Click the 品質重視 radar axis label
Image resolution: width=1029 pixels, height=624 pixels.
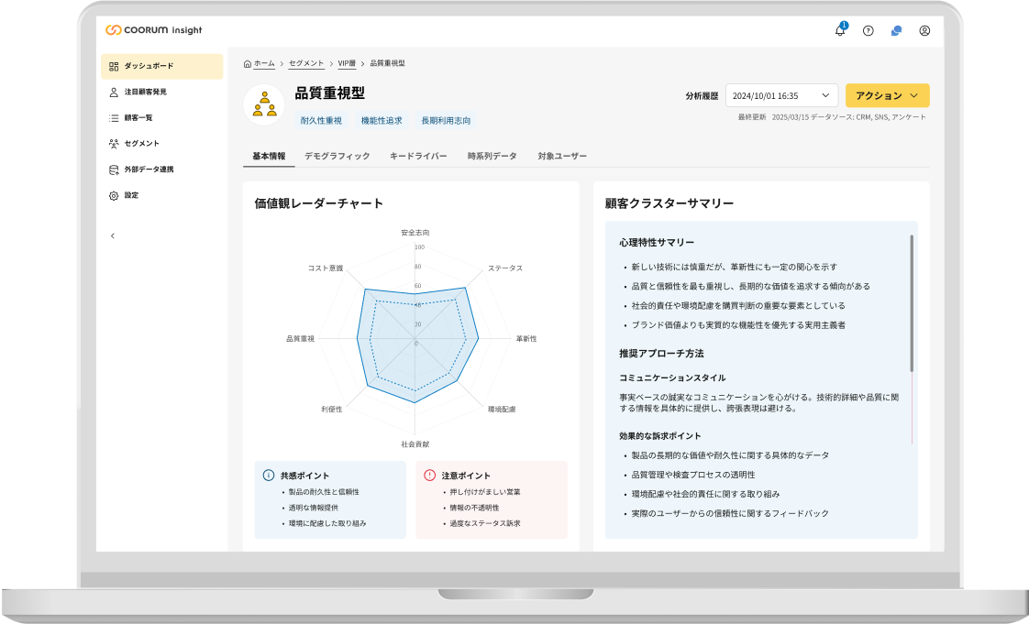tap(301, 339)
